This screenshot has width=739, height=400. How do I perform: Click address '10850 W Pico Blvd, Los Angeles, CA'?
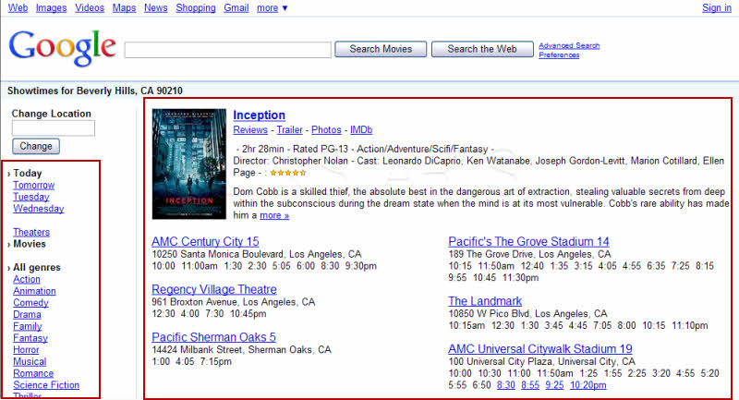click(x=527, y=314)
